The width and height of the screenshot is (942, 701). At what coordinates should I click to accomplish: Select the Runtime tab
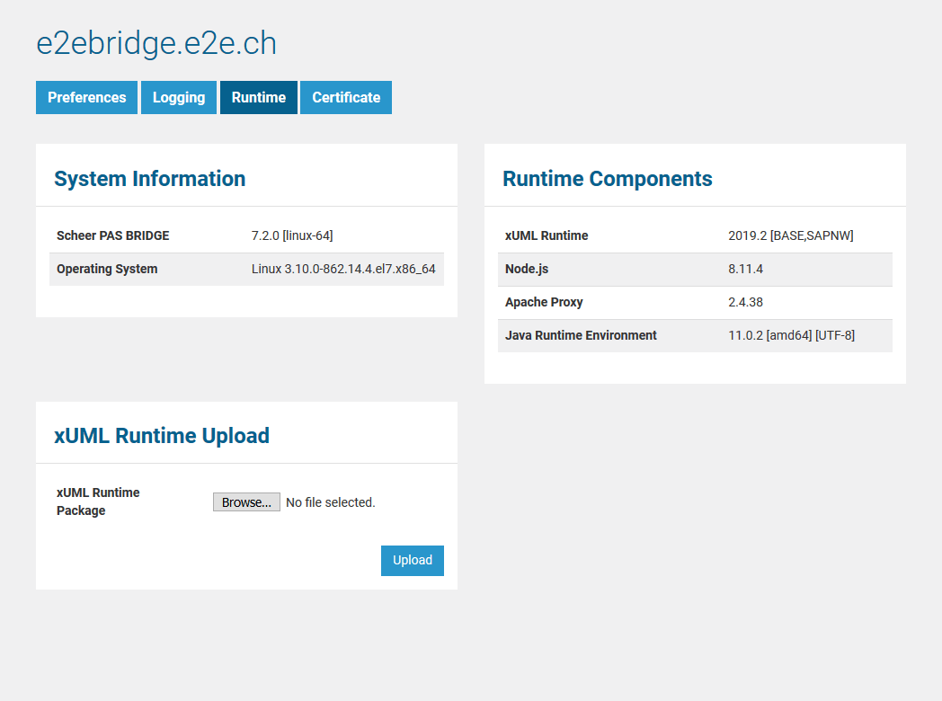tap(259, 98)
